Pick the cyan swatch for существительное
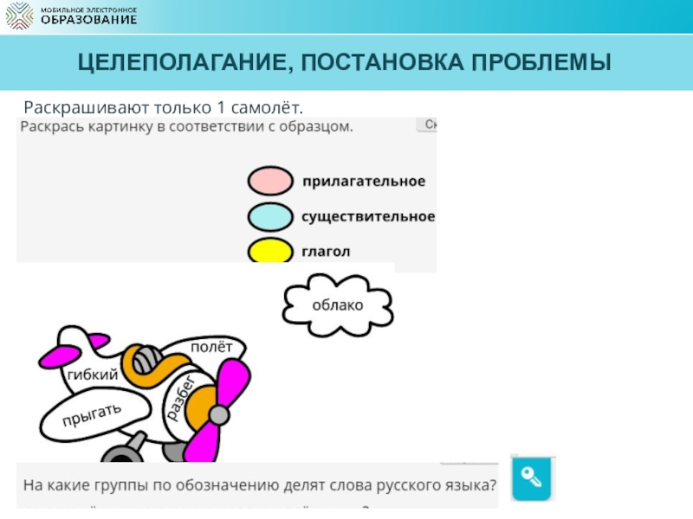Image resolution: width=693 pixels, height=519 pixels. [x=271, y=216]
